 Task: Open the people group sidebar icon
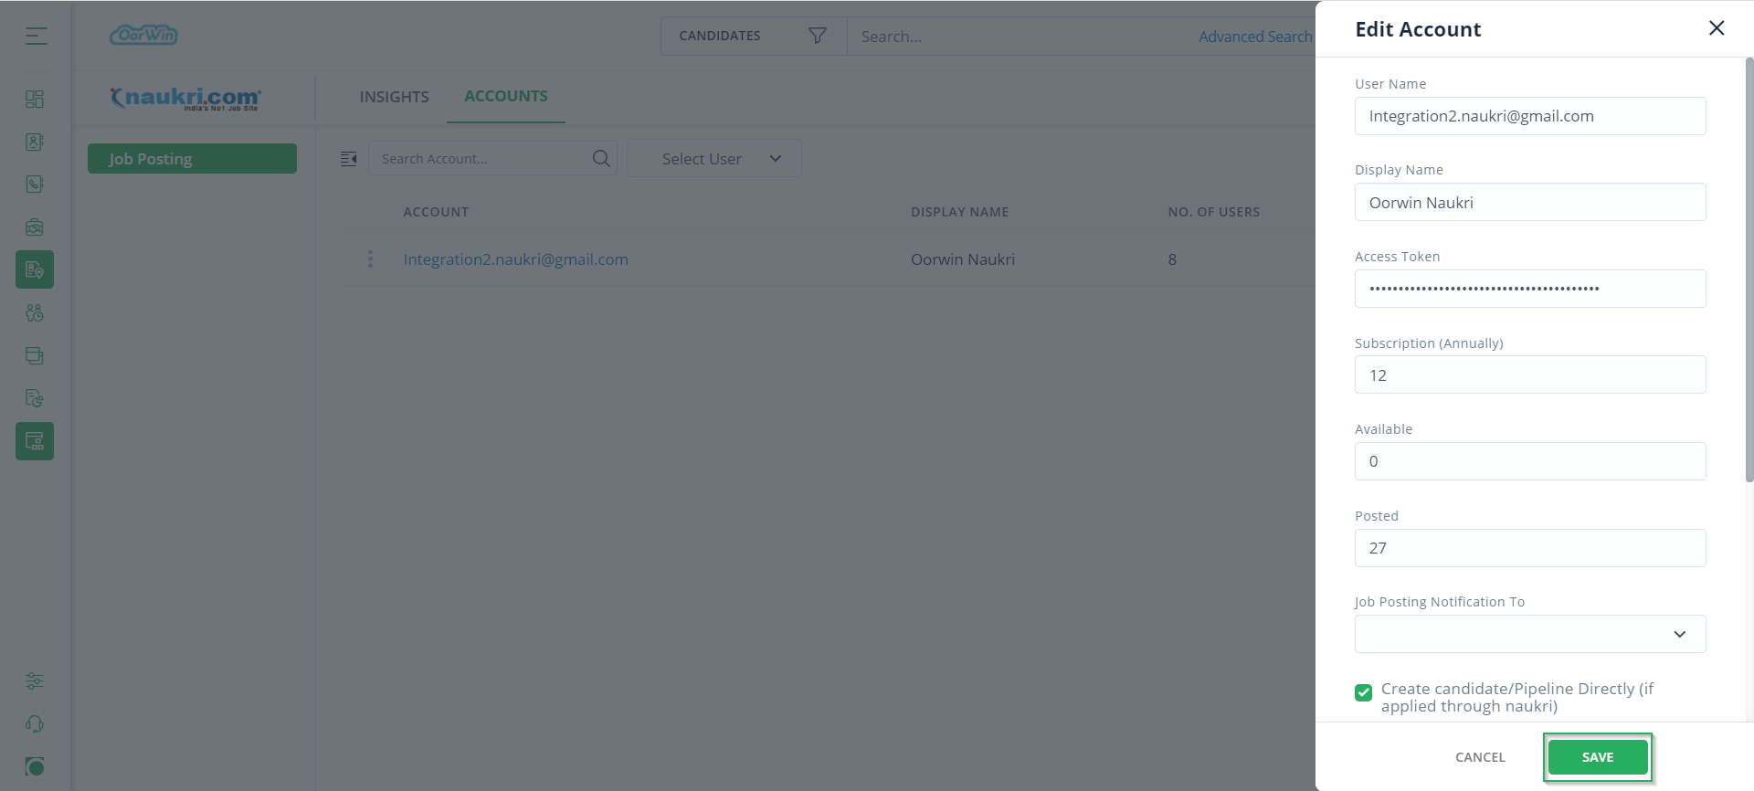point(35,313)
